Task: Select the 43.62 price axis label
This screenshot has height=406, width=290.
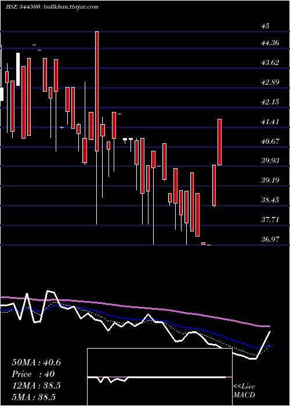Action: pos(270,63)
